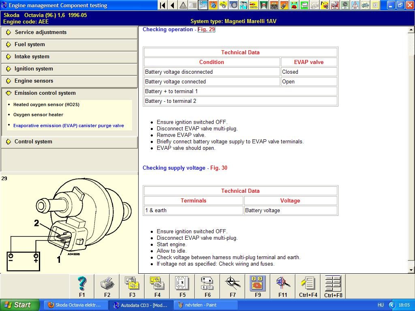Go back using the left arrow toolbar icon

tap(173, 5)
